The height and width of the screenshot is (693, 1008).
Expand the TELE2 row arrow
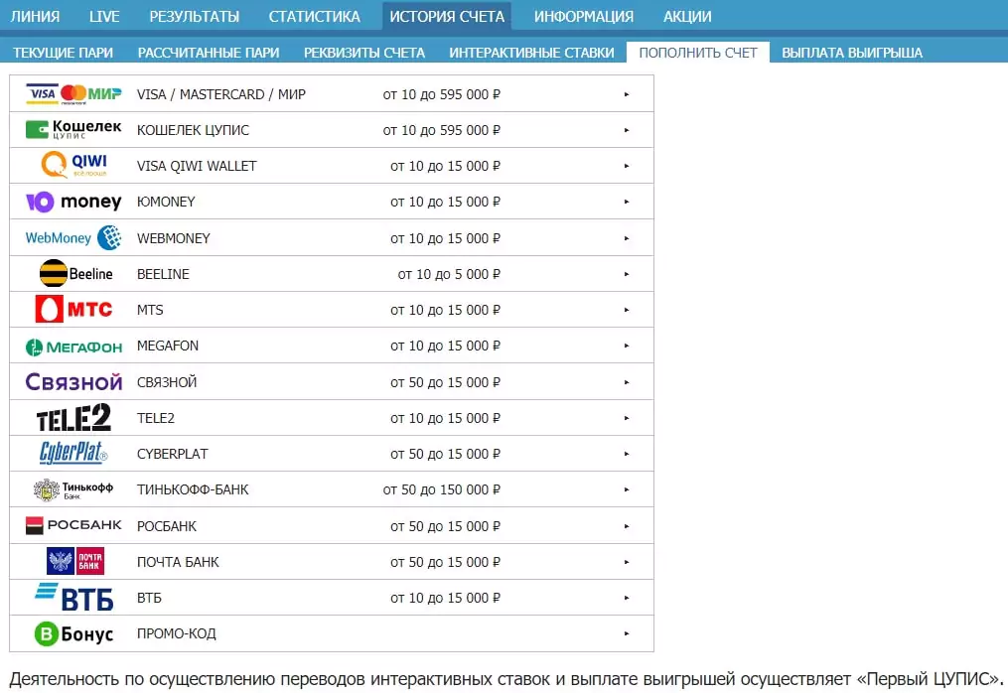click(x=626, y=419)
